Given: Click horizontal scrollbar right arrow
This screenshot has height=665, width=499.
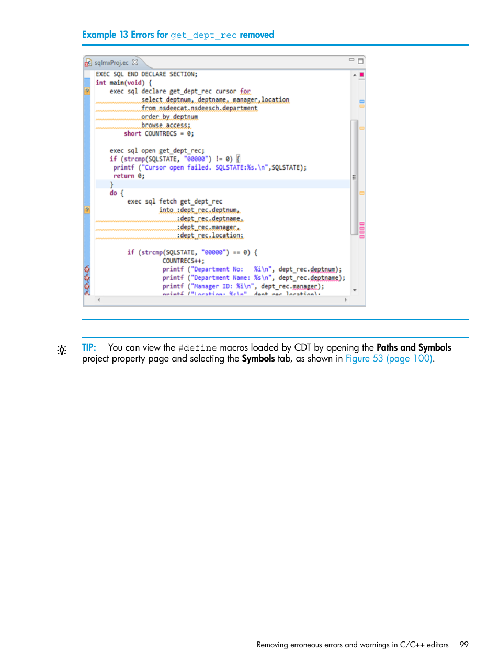Looking at the screenshot, I should click(x=345, y=300).
